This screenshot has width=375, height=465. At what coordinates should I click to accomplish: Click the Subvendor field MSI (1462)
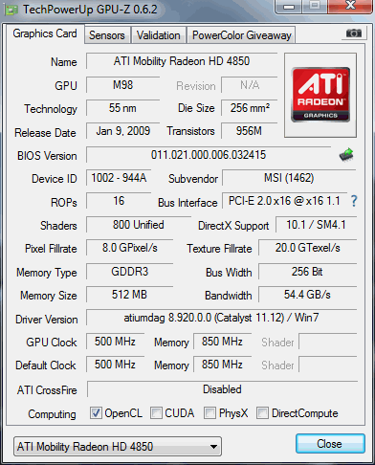pyautogui.click(x=289, y=178)
